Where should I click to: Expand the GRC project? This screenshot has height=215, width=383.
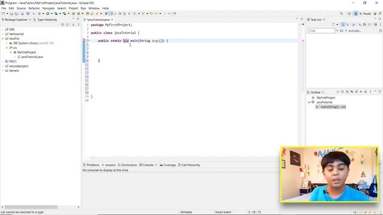tap(2, 29)
